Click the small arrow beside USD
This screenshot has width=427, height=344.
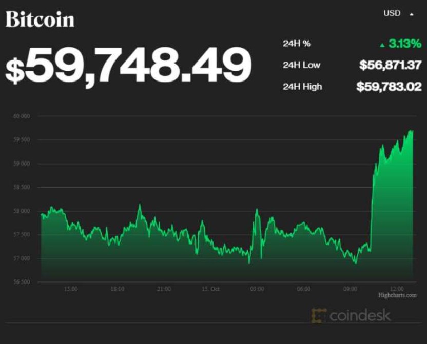click(x=411, y=14)
